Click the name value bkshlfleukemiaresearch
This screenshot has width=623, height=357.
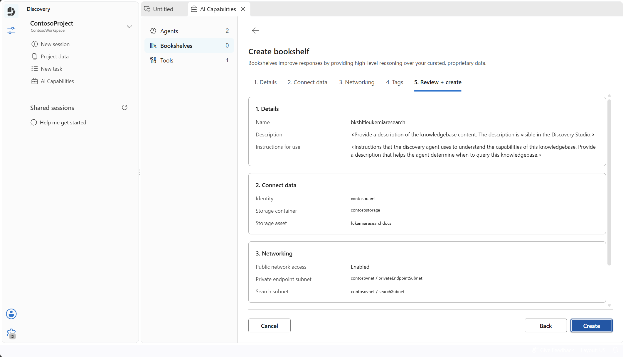click(378, 122)
